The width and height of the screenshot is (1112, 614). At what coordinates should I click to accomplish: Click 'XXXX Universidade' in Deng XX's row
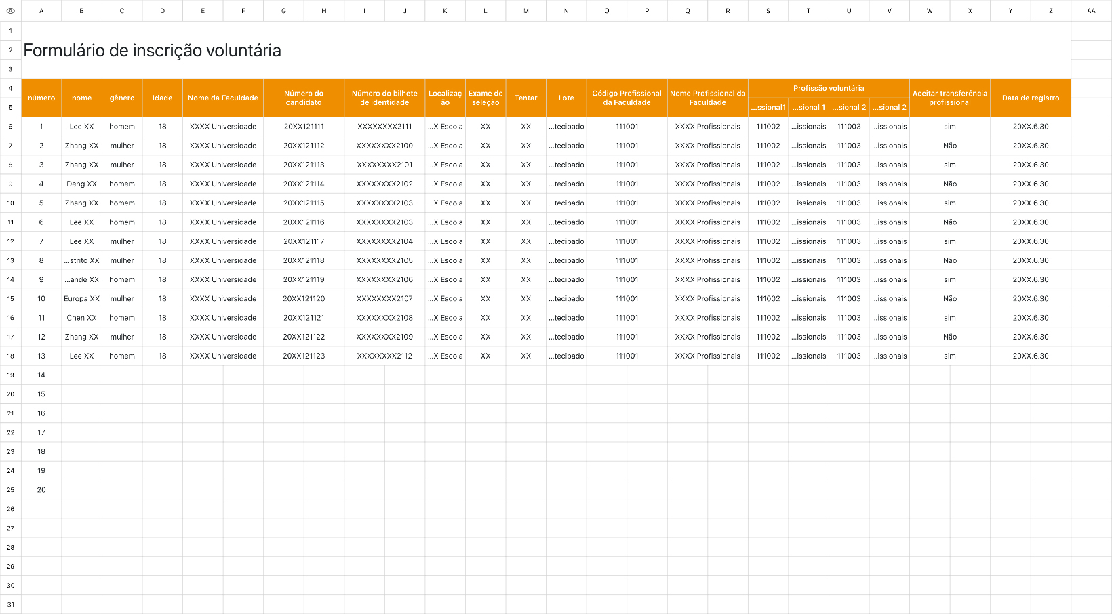(x=223, y=184)
